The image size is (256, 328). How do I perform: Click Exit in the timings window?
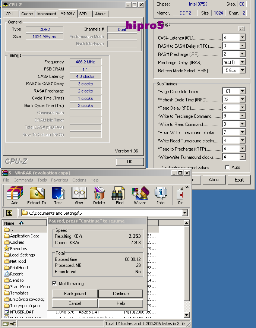click(239, 180)
